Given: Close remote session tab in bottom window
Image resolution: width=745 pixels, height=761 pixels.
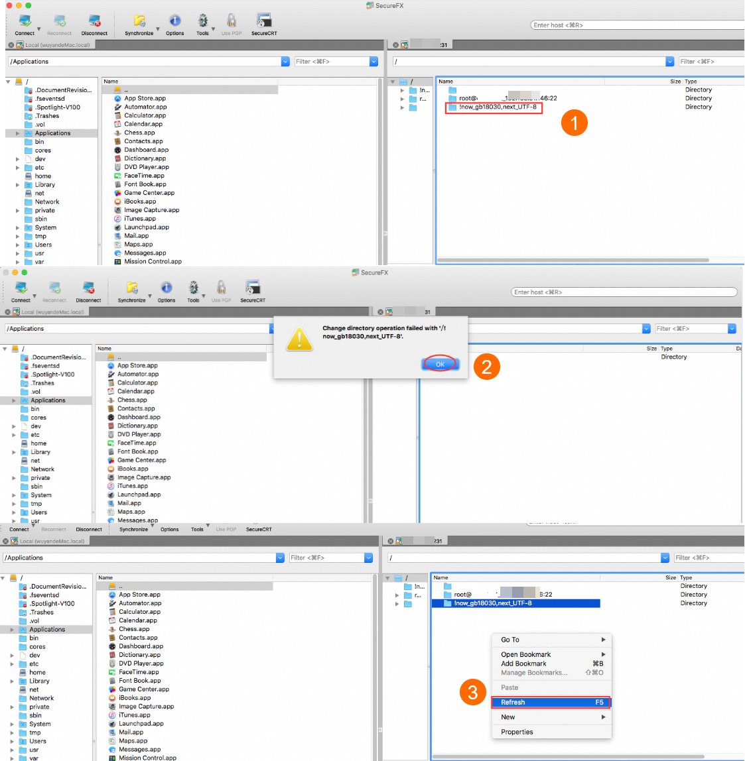Looking at the screenshot, I should coord(391,541).
